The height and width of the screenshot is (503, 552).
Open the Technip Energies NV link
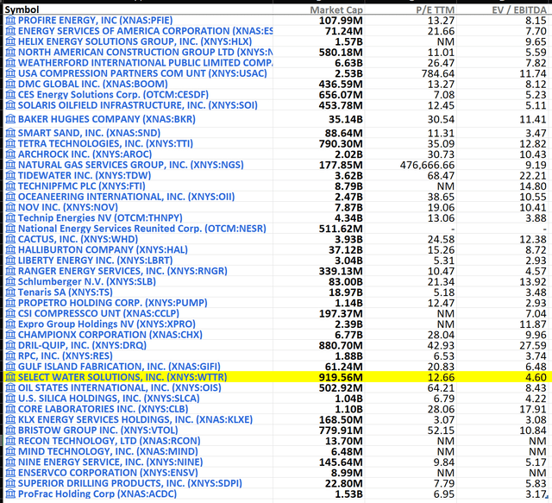point(100,218)
